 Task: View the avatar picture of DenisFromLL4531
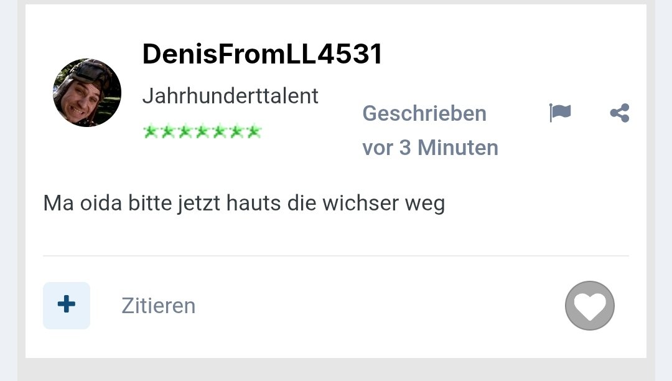pos(87,93)
